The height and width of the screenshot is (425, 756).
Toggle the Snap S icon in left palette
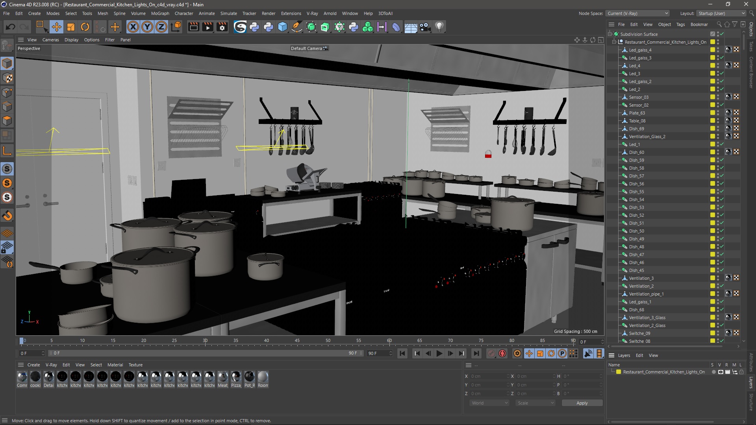coord(7,169)
